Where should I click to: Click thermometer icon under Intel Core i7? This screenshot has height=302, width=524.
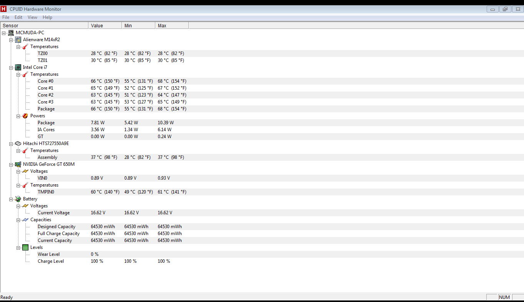click(x=25, y=74)
